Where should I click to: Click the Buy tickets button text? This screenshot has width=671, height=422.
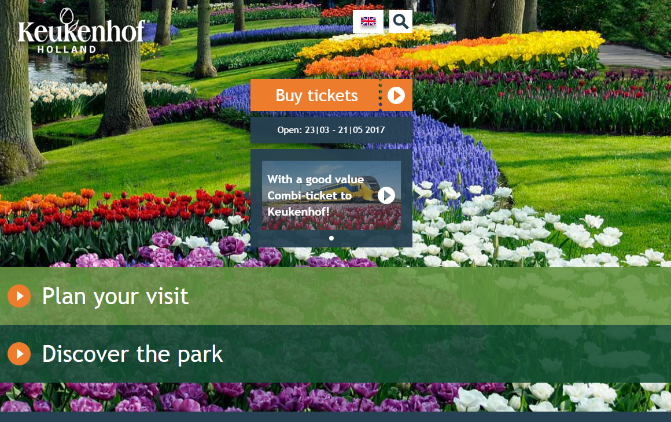coord(316,95)
